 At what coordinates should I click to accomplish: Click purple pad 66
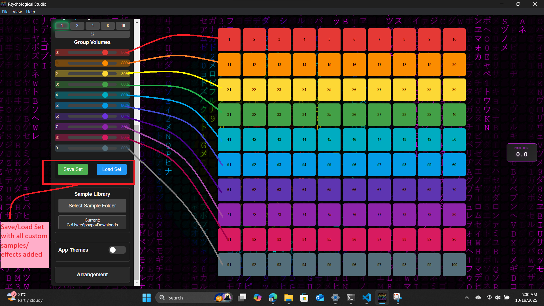[x=354, y=190]
